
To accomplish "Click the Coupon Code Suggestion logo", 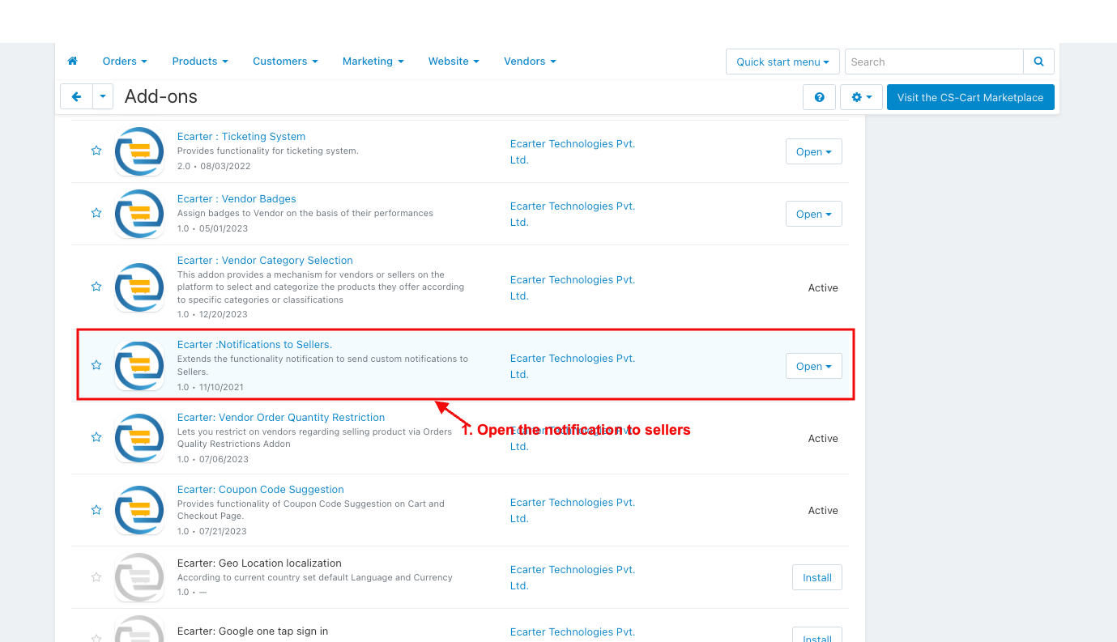I will click(x=139, y=510).
